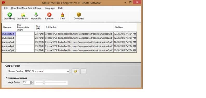Click password cell for invoices5.pdf
Viewport: 206px width, 98px height.
click(25, 50)
